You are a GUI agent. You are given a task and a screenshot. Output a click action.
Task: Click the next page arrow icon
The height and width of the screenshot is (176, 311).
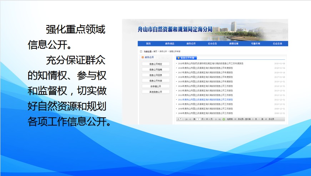(215, 119)
